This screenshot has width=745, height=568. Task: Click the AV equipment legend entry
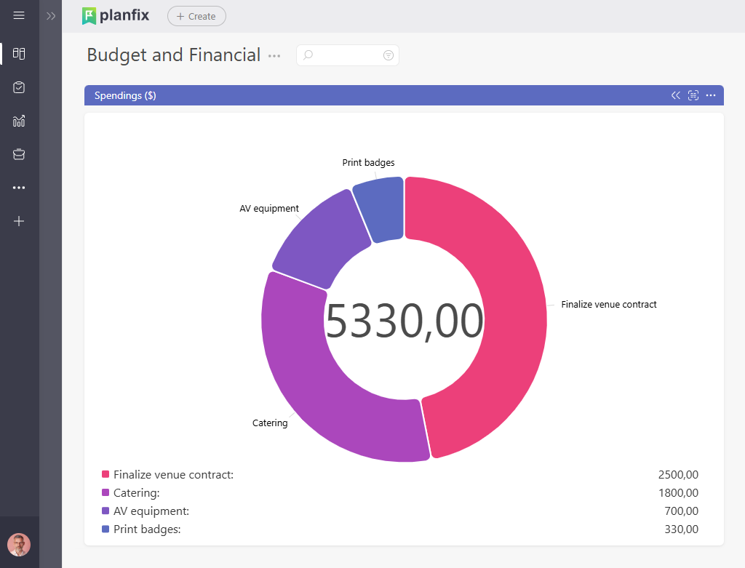[x=151, y=511]
